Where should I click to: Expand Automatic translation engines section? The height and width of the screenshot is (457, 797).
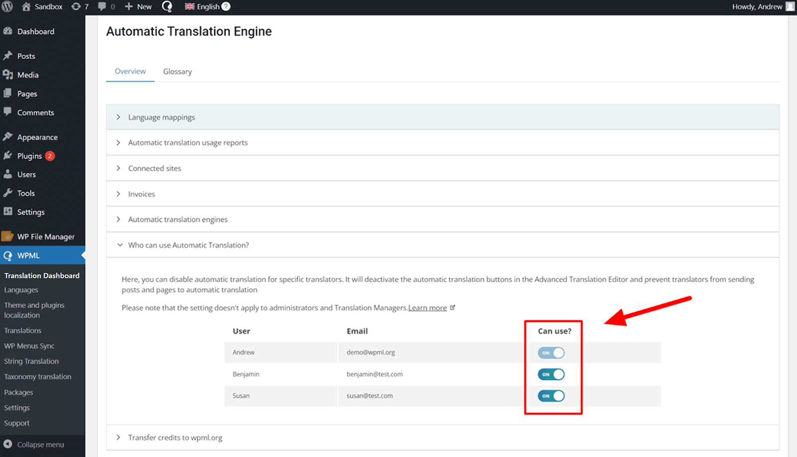point(442,219)
